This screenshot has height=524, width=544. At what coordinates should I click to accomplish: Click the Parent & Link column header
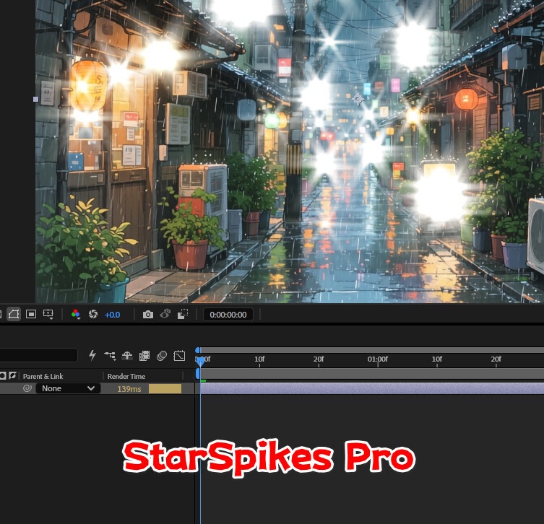tap(43, 376)
